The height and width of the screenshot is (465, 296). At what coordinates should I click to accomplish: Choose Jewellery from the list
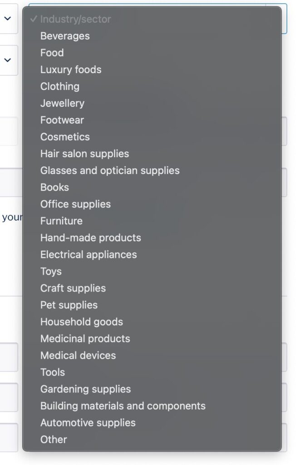click(62, 103)
